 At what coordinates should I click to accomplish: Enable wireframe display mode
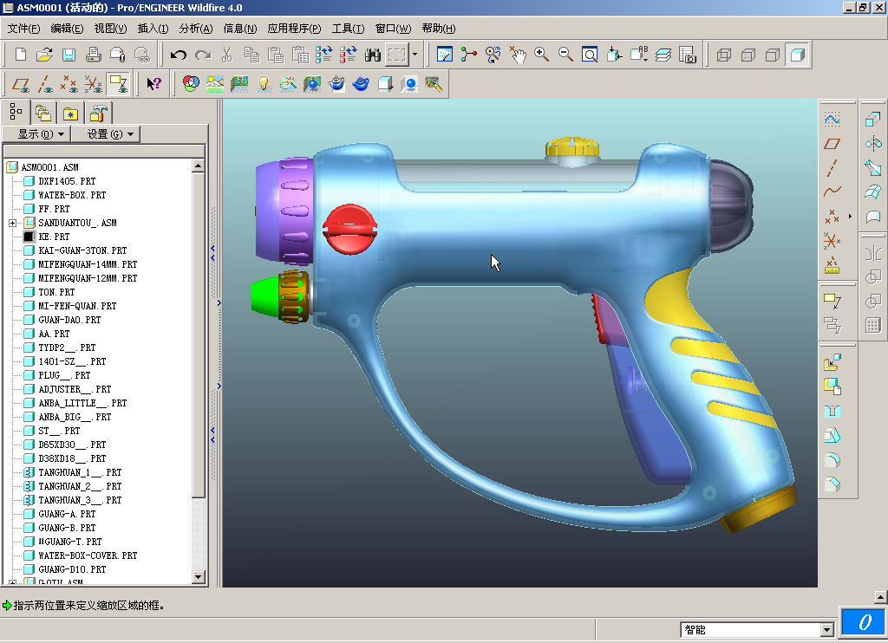coord(724,55)
